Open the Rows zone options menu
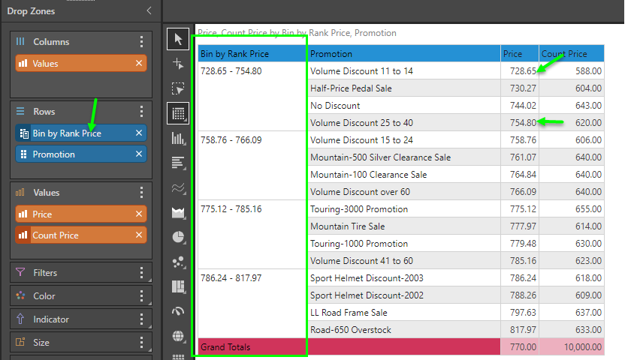The image size is (628, 360). click(x=141, y=112)
